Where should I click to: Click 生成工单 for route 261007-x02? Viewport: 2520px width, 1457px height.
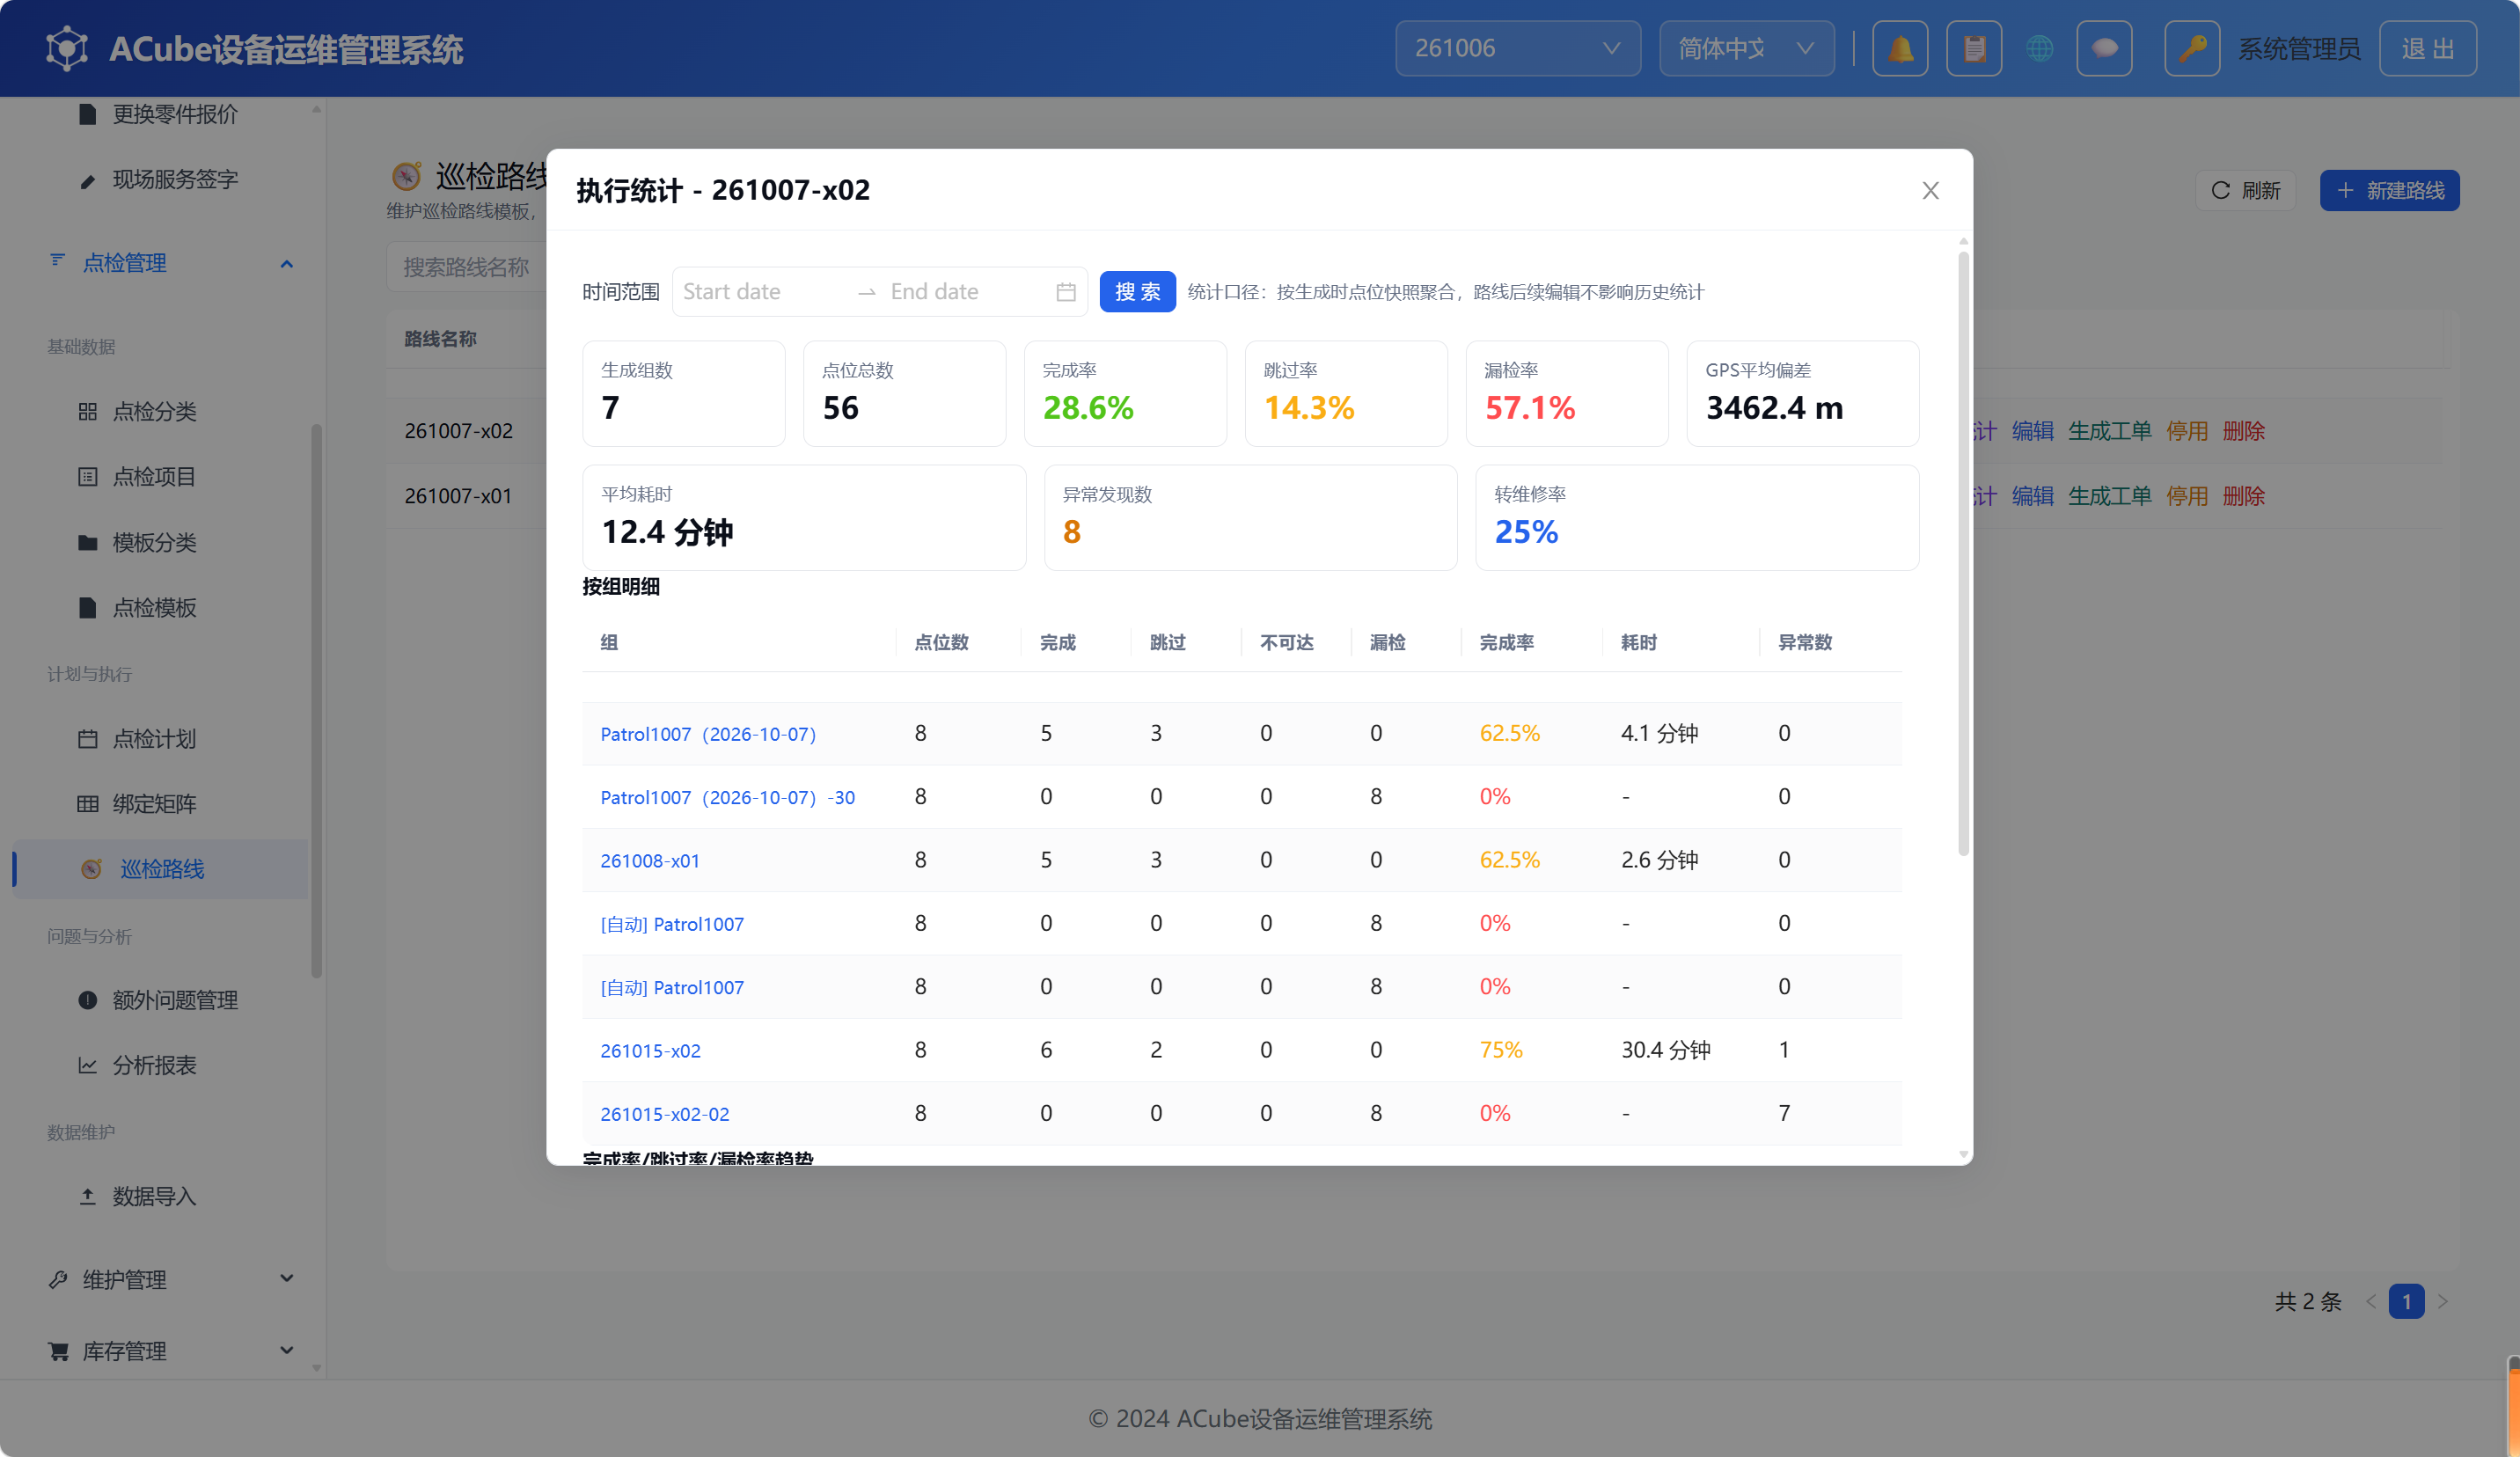pyautogui.click(x=2109, y=431)
